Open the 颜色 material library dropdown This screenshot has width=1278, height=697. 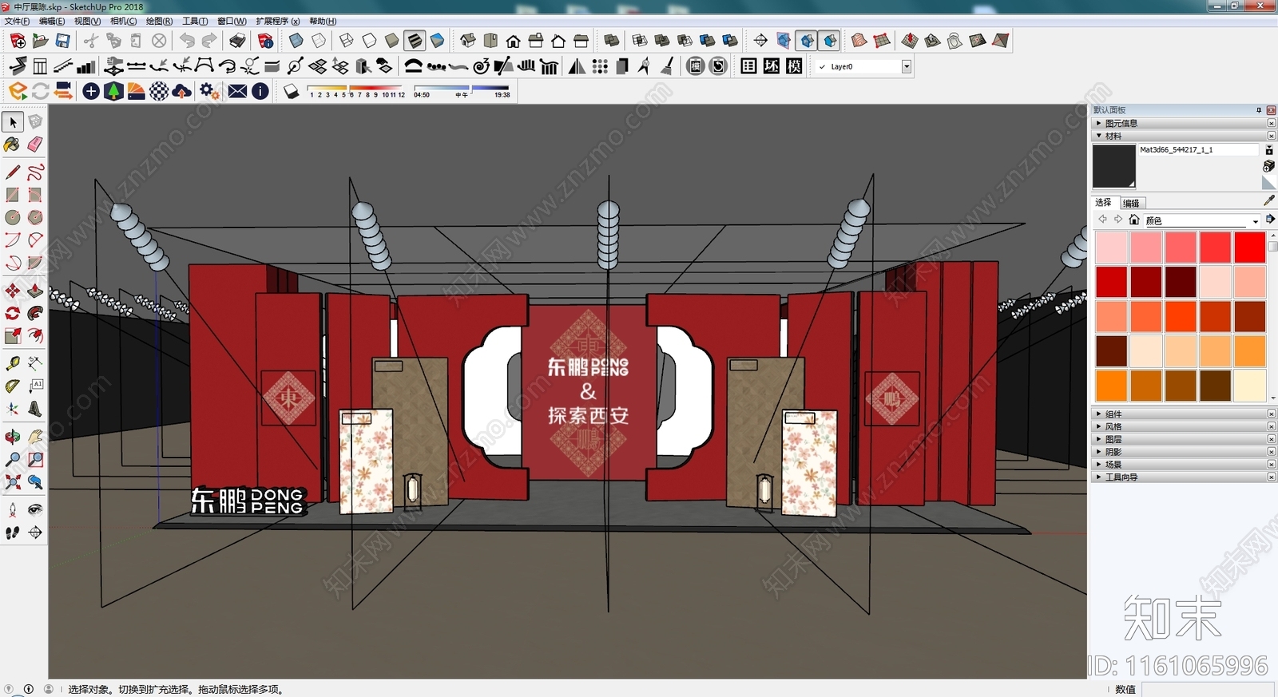point(1202,220)
